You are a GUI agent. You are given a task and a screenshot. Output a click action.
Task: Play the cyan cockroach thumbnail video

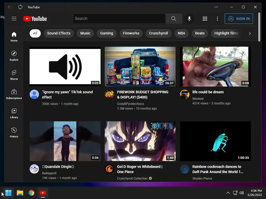(215, 141)
